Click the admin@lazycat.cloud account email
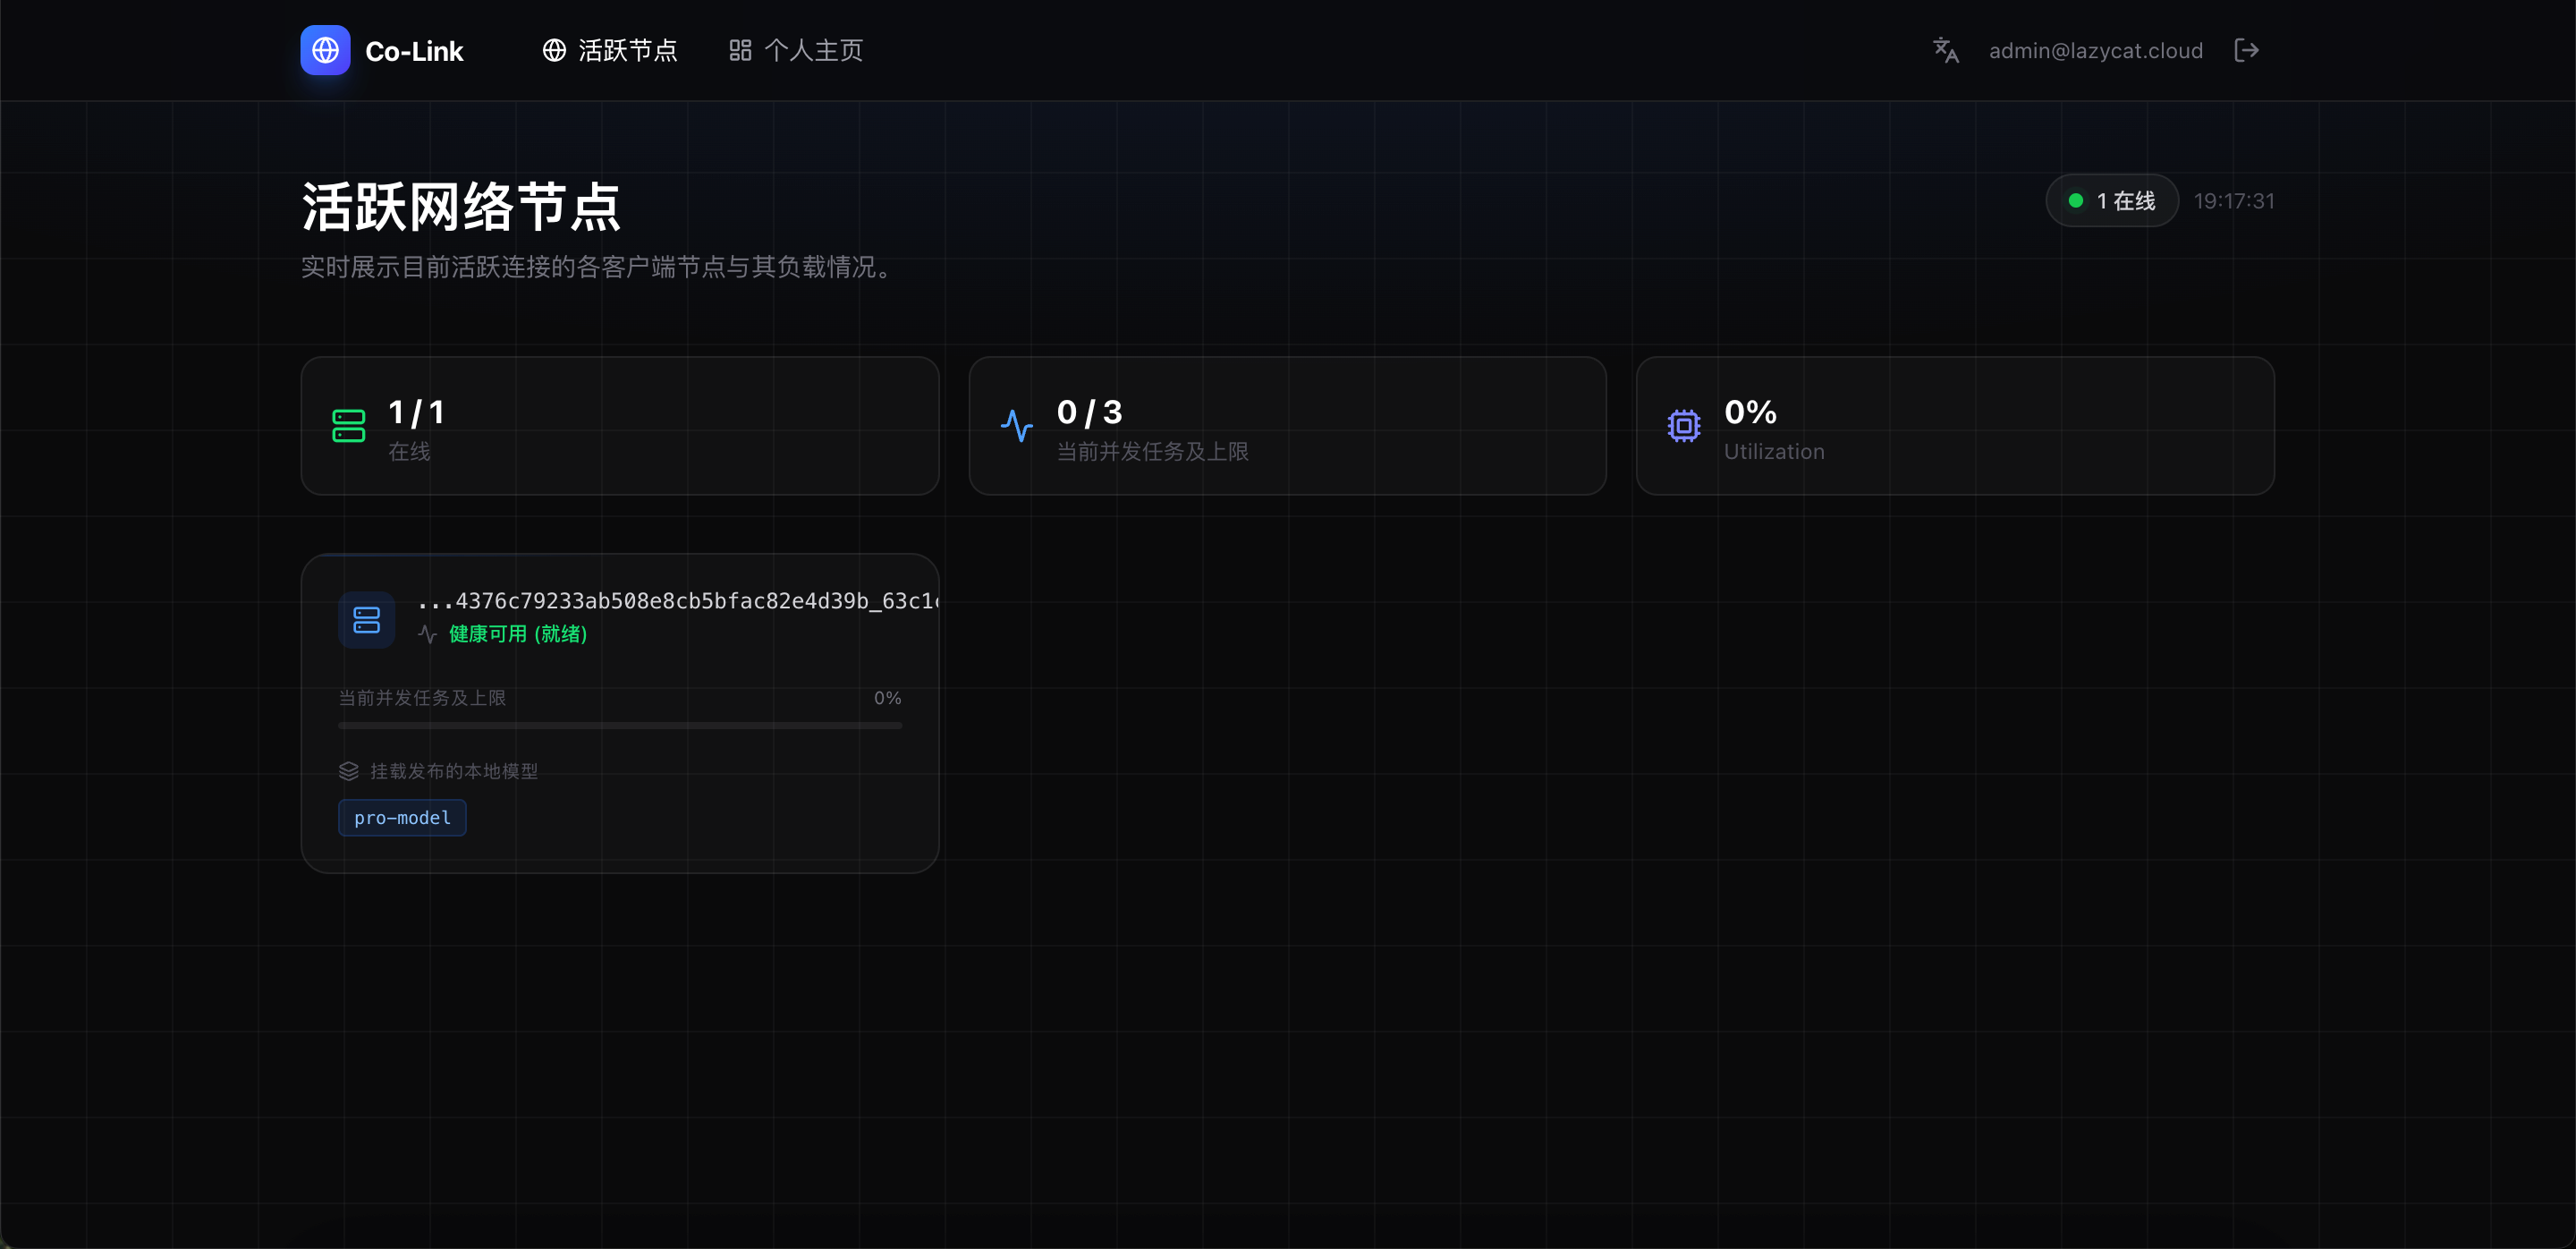 tap(2095, 51)
